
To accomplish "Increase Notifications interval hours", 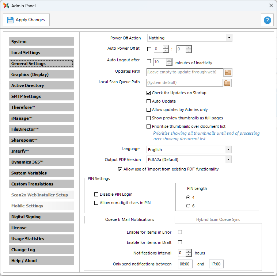I will [x=189, y=251].
